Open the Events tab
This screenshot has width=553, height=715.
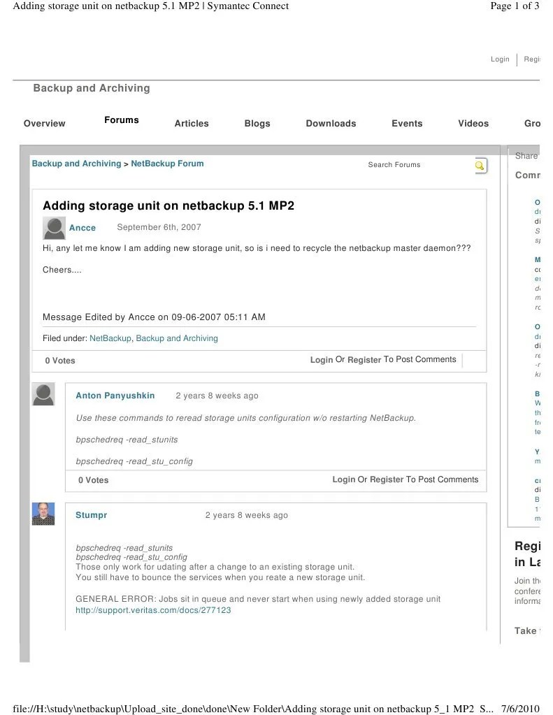pos(407,123)
